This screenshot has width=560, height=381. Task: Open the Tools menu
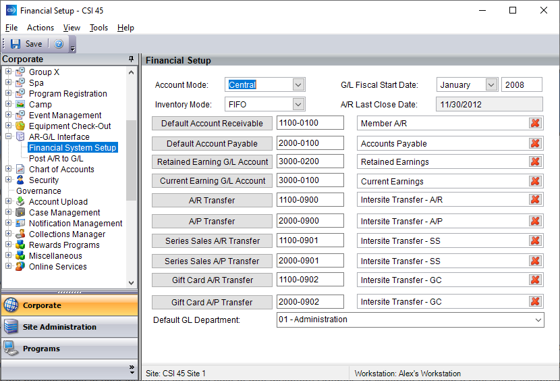99,28
